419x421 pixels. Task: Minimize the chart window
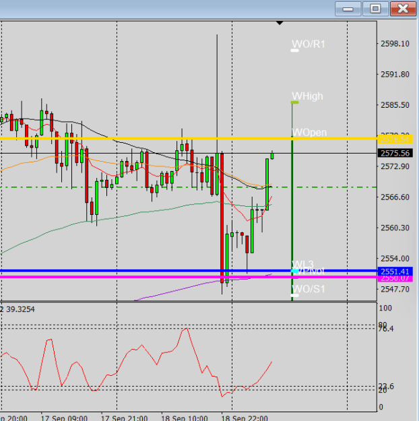pyautogui.click(x=348, y=9)
